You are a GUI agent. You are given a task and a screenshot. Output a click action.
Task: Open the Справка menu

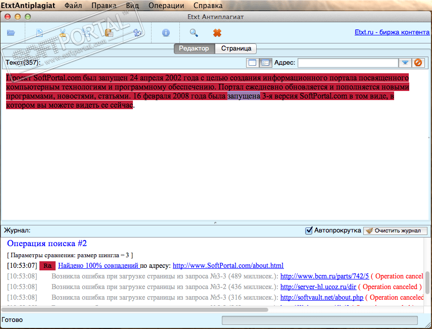click(x=208, y=5)
